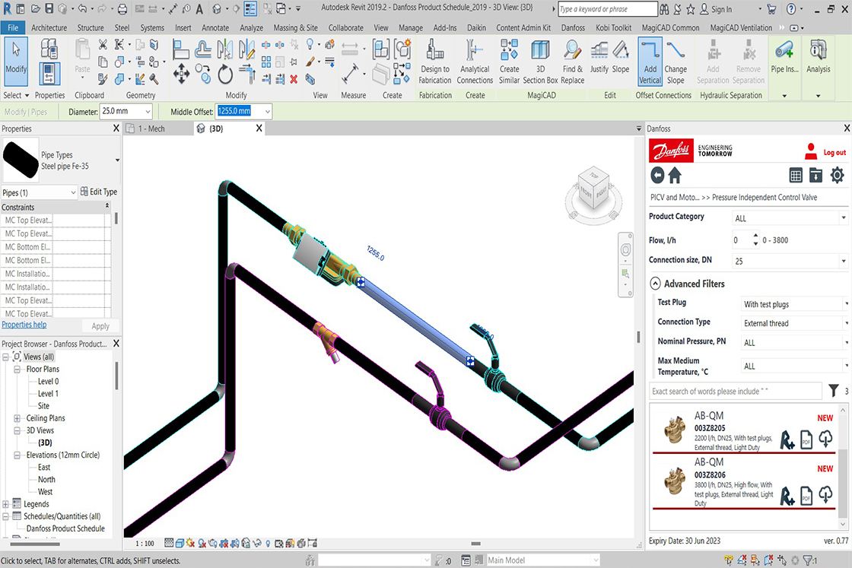Click the Home icon in Danfoss panel
The height and width of the screenshot is (568, 852).
(674, 175)
